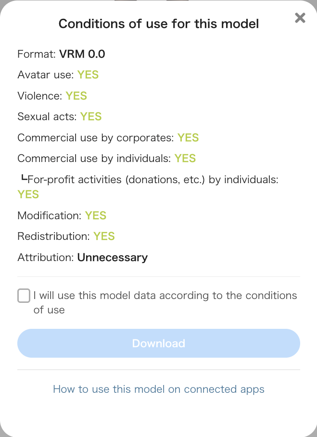Check the agree to conditions checkbox
The width and height of the screenshot is (317, 437).
click(x=24, y=296)
